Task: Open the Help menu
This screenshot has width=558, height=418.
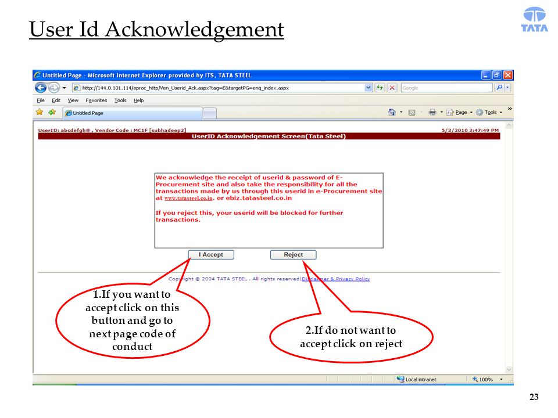Action: 138,100
